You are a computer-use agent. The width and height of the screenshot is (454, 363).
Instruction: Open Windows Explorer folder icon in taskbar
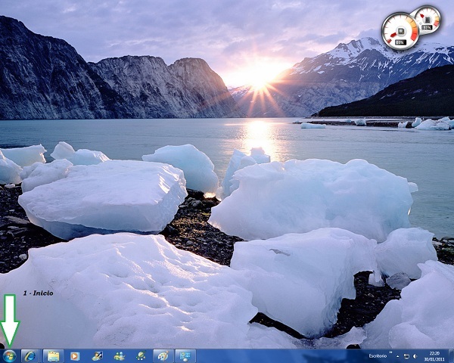click(53, 356)
